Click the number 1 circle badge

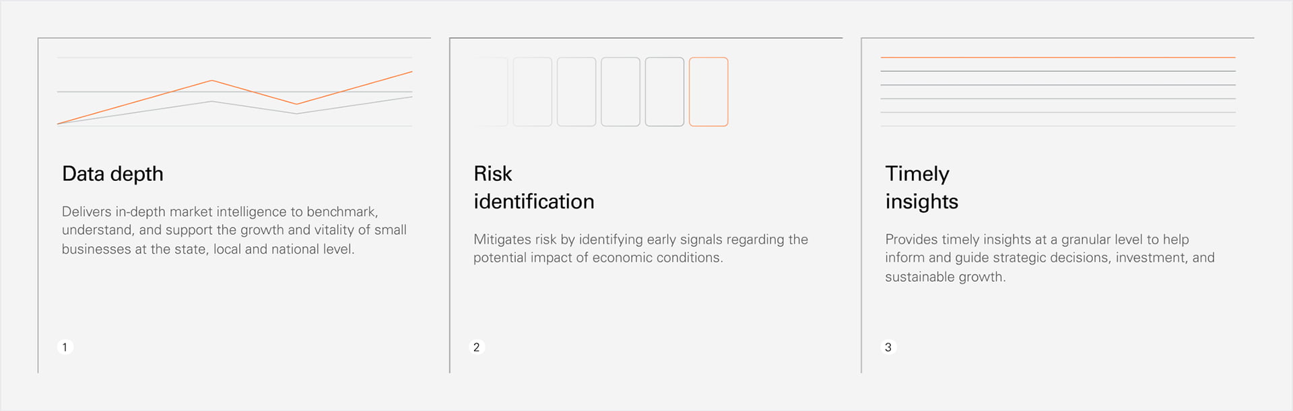(x=65, y=347)
